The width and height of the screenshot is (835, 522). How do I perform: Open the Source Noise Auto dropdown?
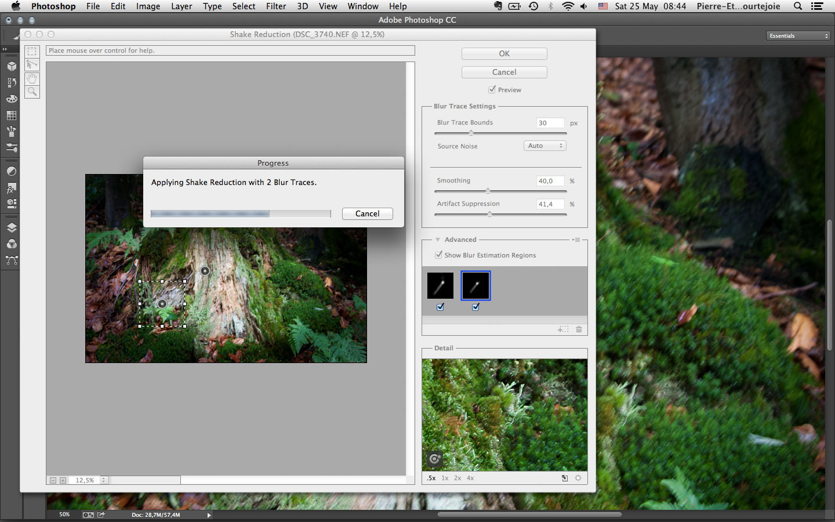[x=544, y=146]
